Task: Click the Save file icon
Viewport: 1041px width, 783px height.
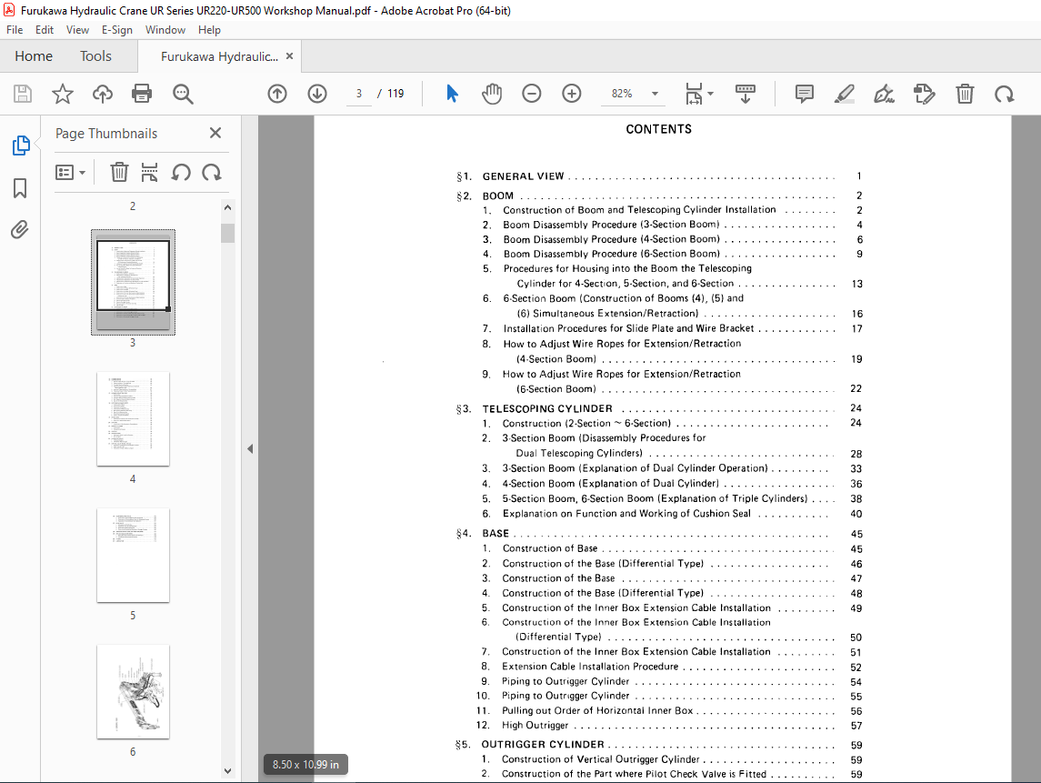Action: [x=23, y=94]
